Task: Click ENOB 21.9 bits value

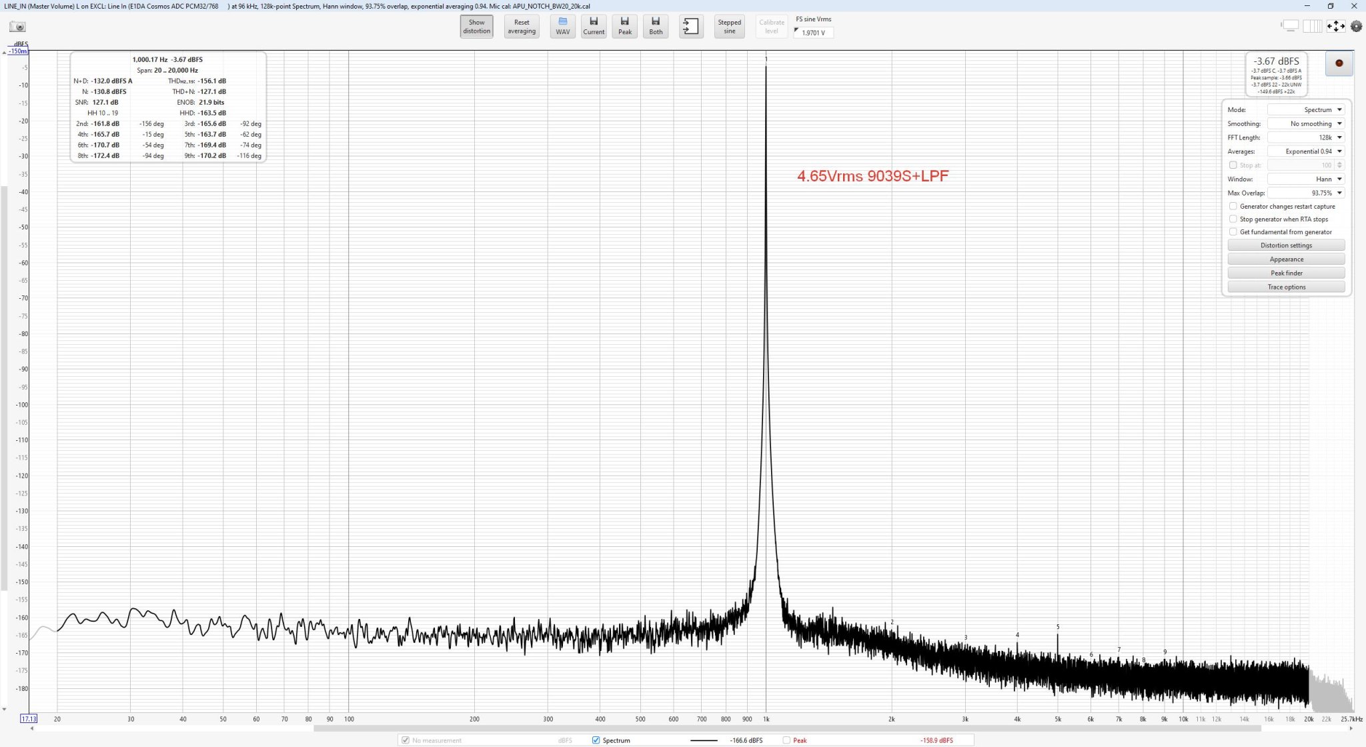Action: click(x=211, y=103)
